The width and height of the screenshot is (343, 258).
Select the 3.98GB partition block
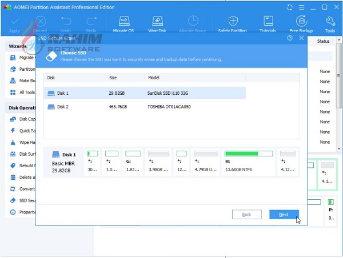click(158, 162)
